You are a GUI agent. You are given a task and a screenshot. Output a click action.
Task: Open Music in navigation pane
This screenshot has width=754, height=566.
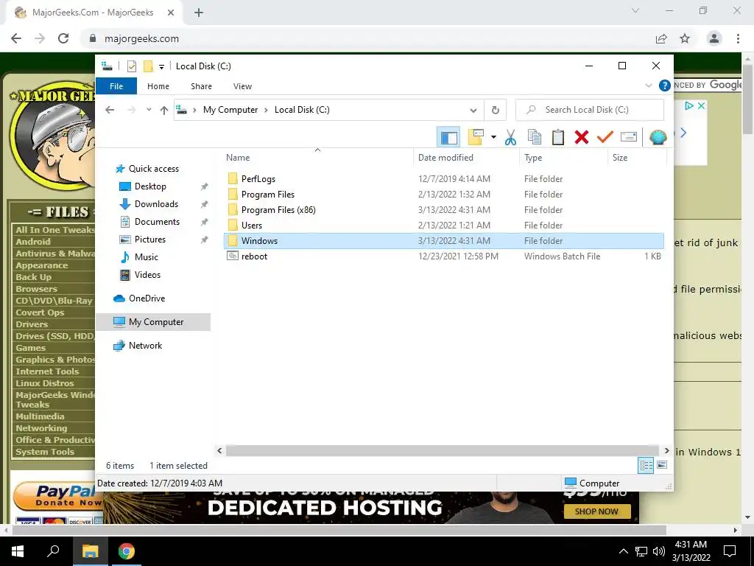[x=147, y=257]
